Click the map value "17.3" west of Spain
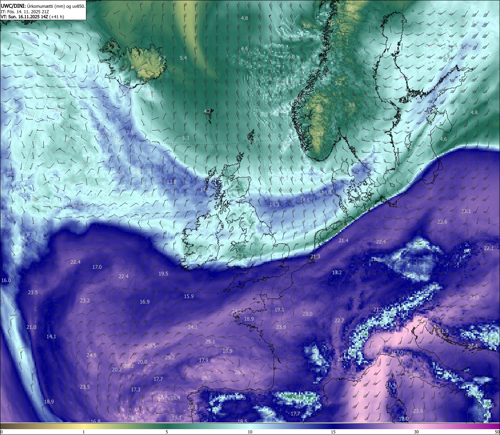The image size is (500, 435). pyautogui.click(x=136, y=389)
